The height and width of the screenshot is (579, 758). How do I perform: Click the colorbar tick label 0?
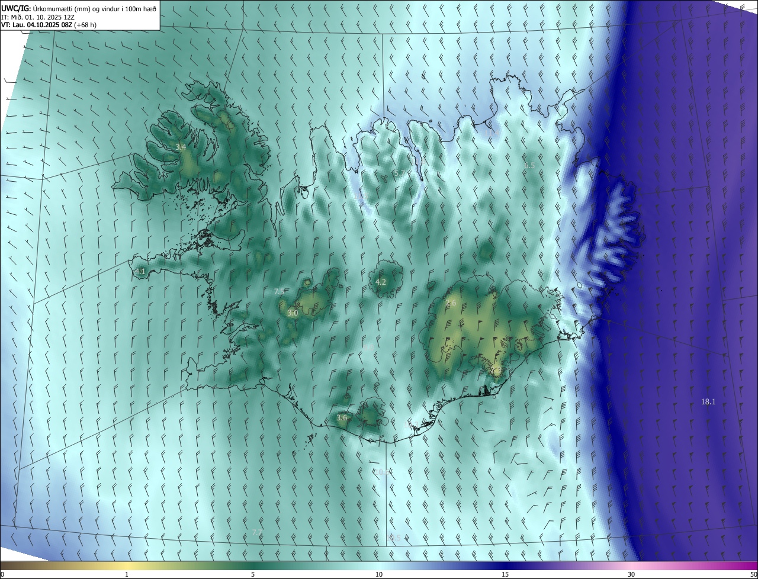(x=2, y=574)
